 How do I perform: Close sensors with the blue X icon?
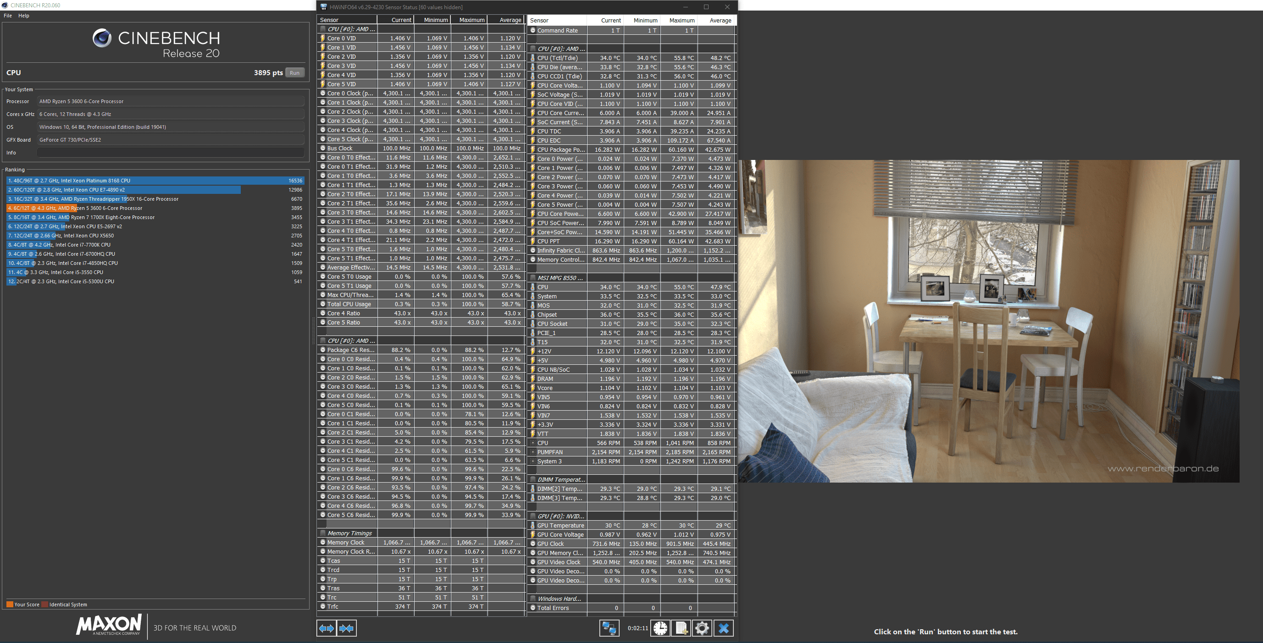723,628
